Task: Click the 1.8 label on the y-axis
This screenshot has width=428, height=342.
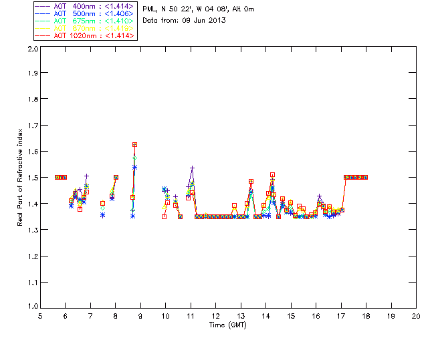Action: pos(33,99)
